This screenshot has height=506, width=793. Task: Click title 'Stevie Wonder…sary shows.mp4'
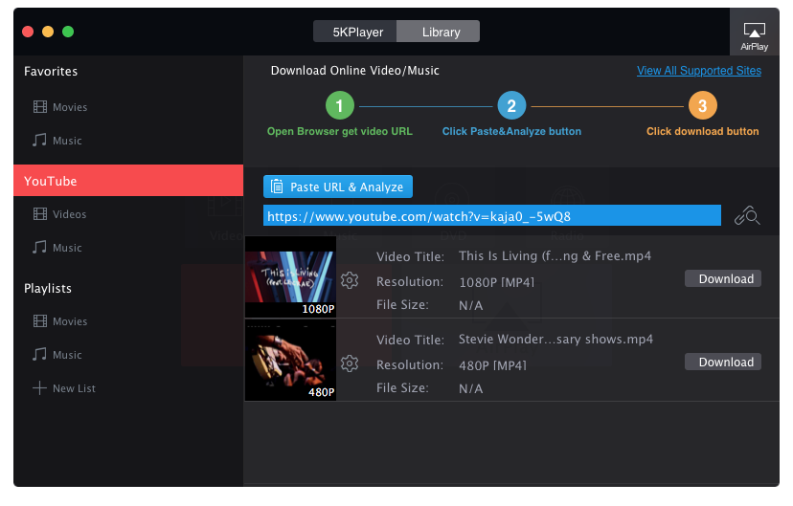[555, 339]
